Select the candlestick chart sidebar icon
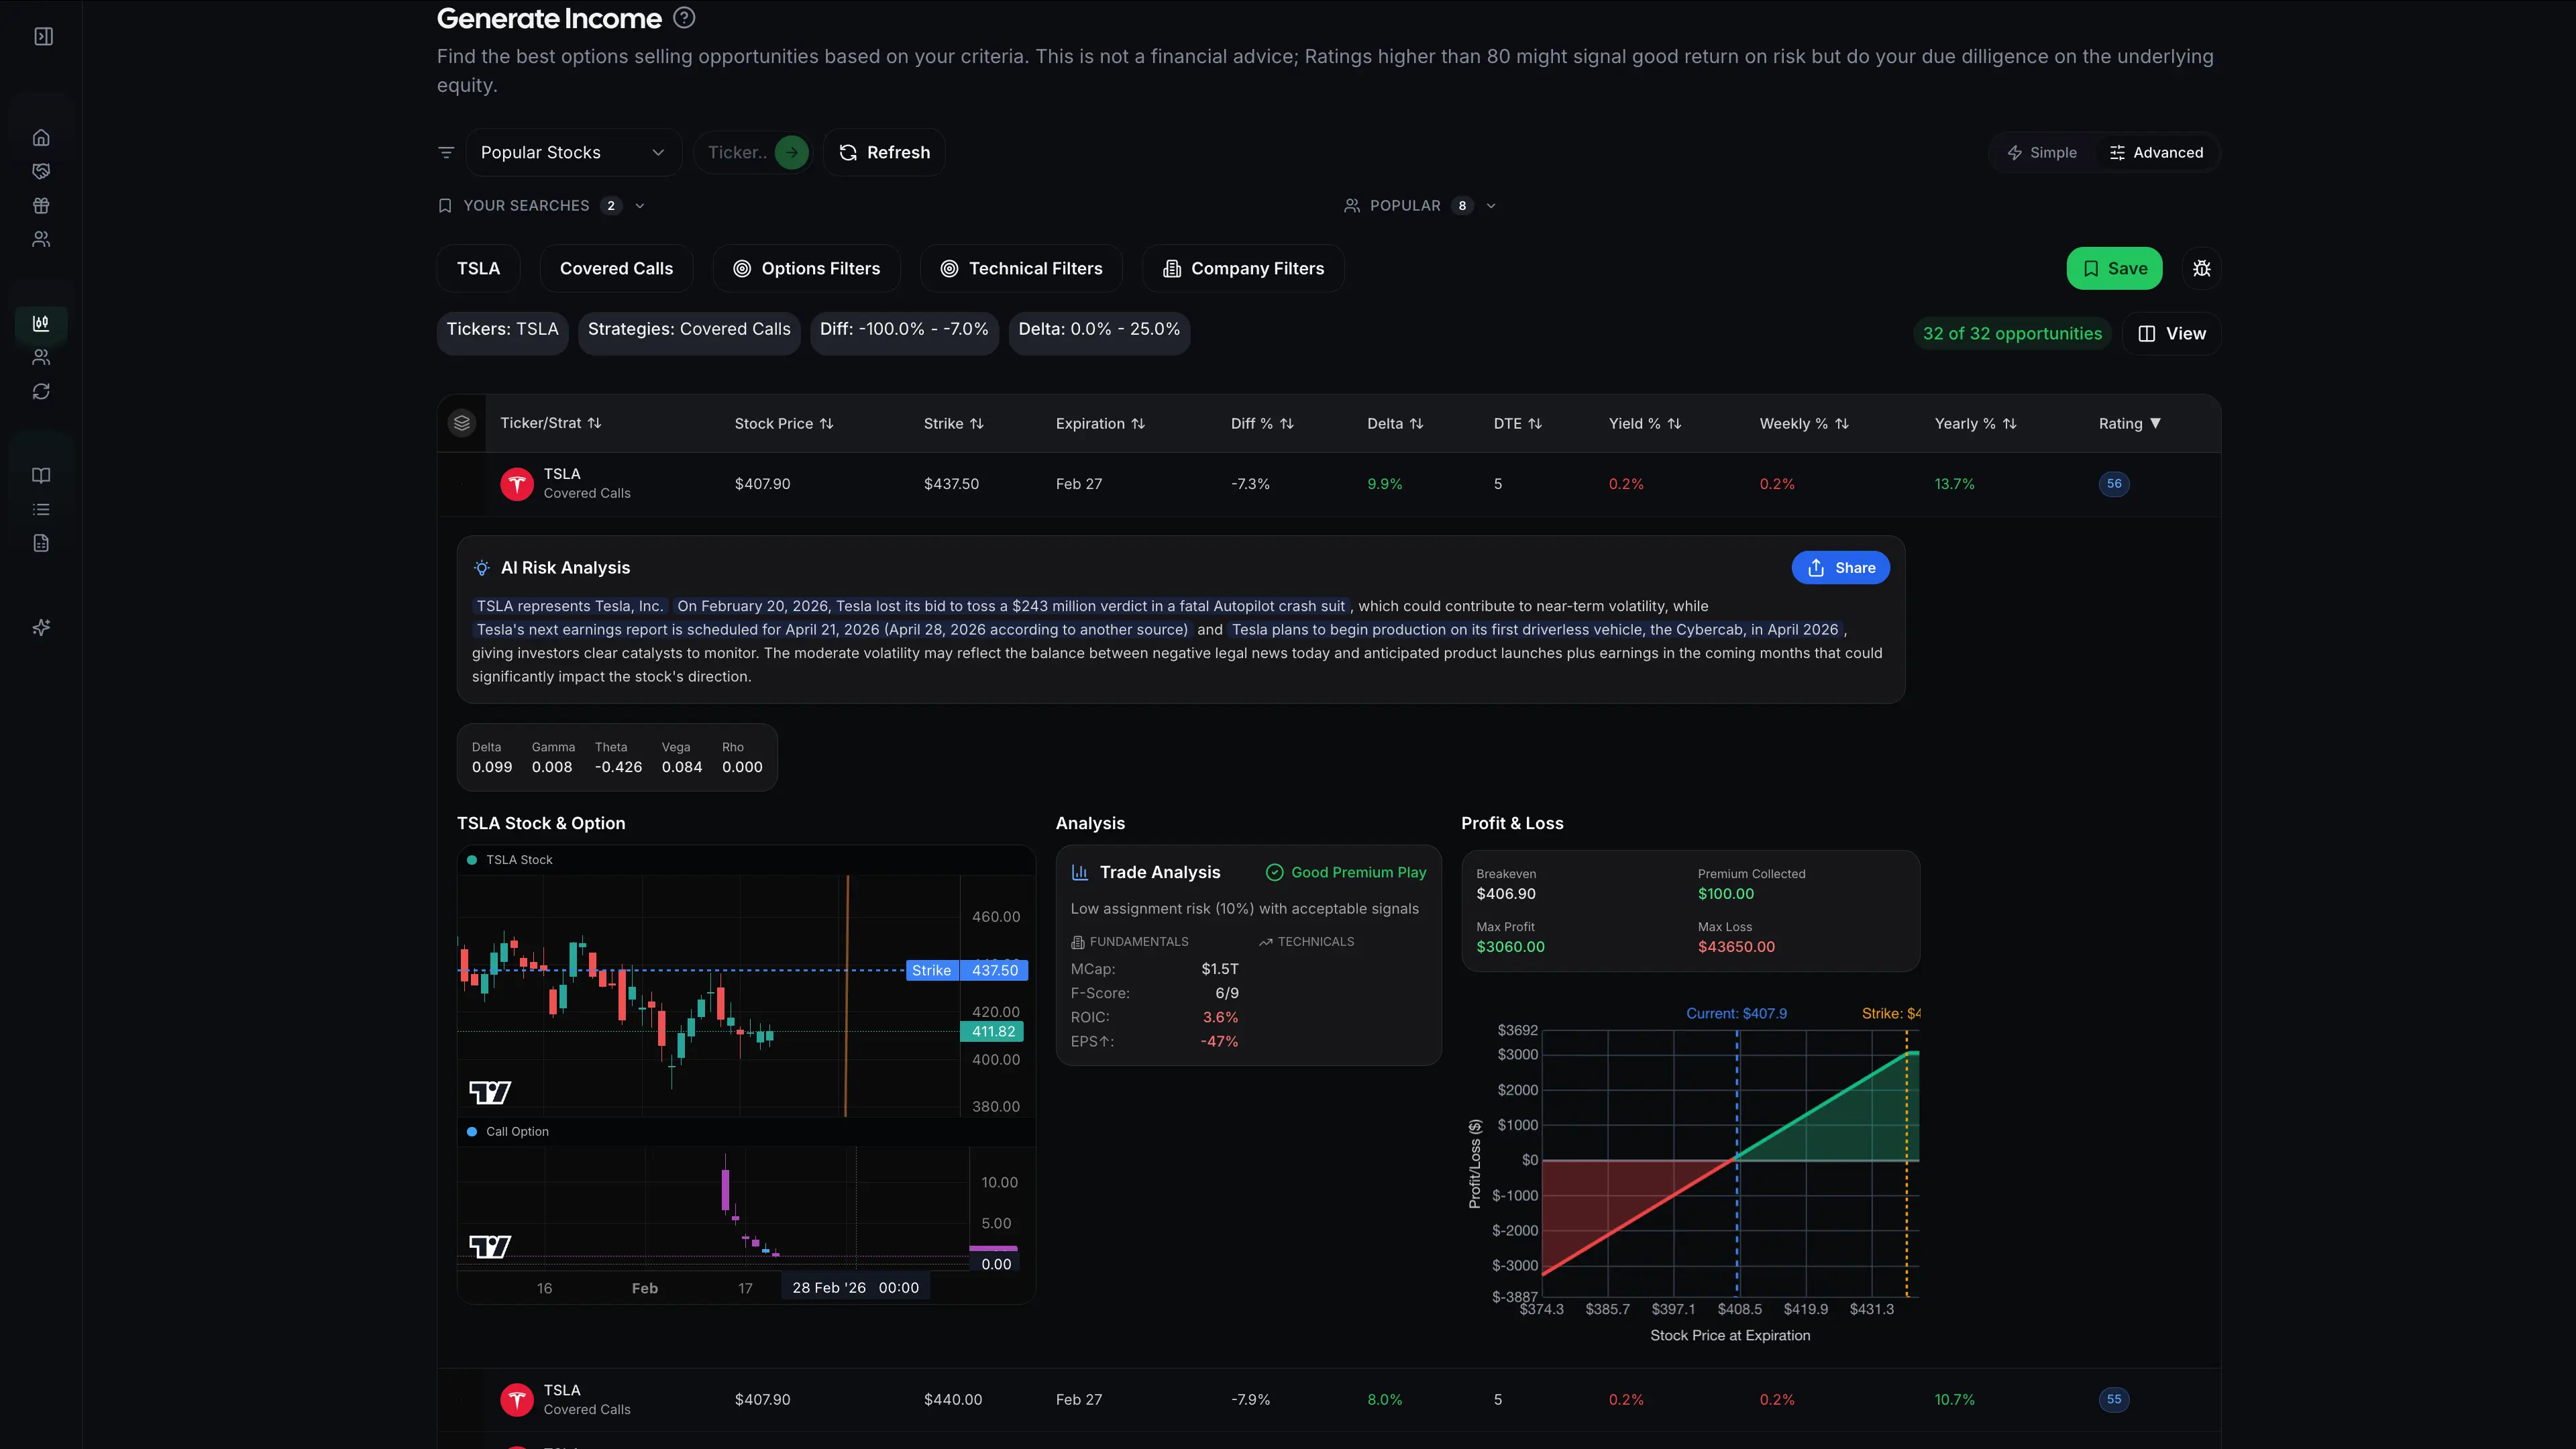This screenshot has width=2576, height=1449. [x=41, y=323]
